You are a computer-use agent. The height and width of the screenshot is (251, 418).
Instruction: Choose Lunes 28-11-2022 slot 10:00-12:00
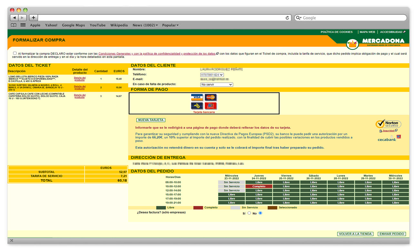[x=341, y=186]
